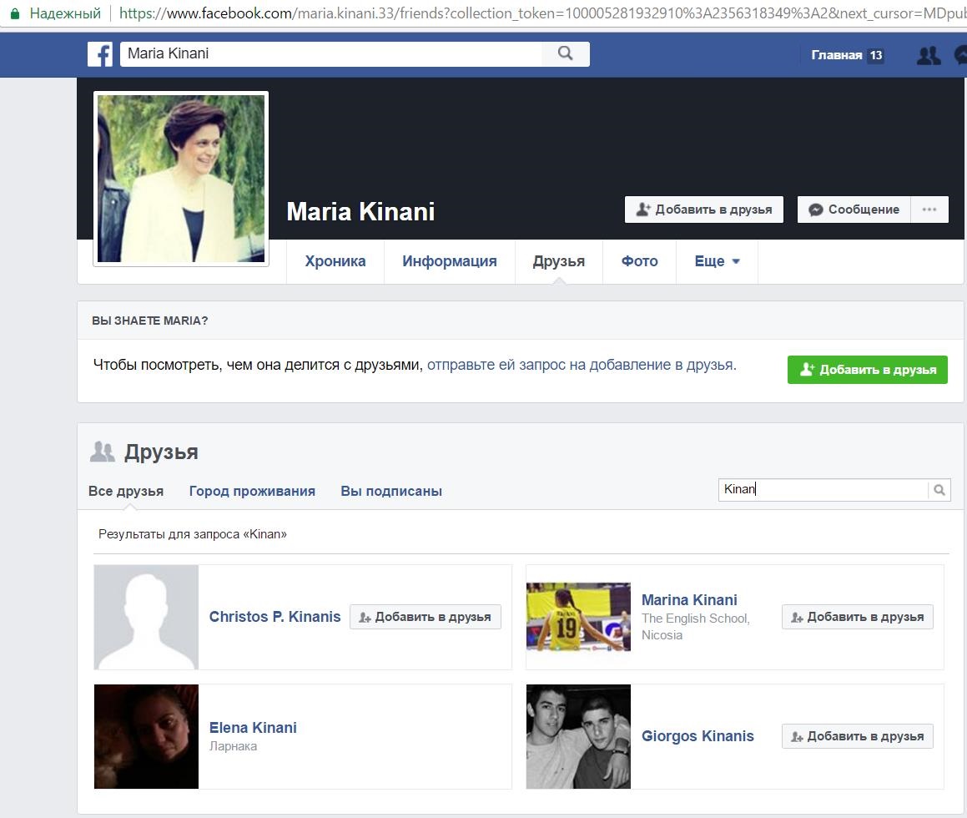Select the Все друзья filter

(x=126, y=491)
